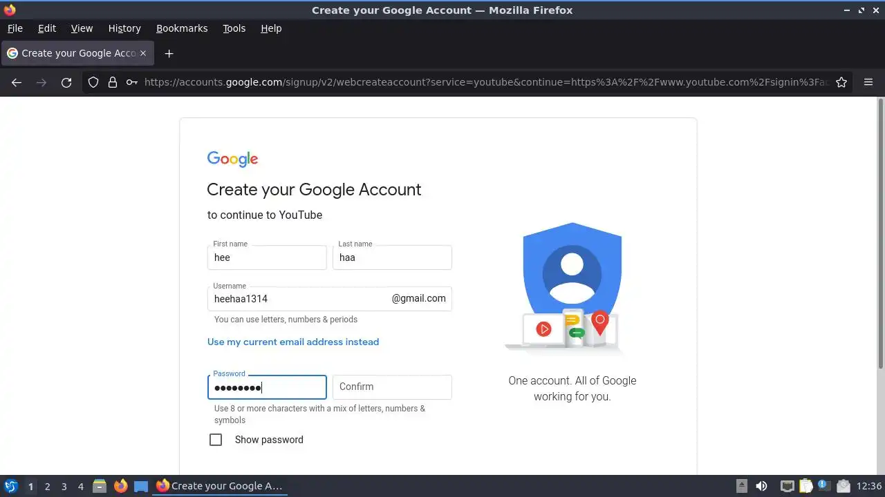Tick the Show password checkbox
The width and height of the screenshot is (885, 497).
[x=216, y=440]
